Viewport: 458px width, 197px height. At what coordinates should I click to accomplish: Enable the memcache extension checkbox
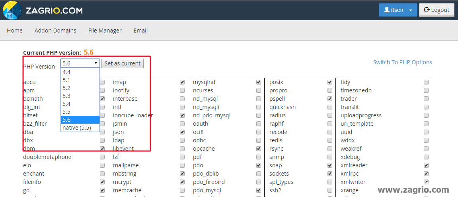click(x=182, y=190)
